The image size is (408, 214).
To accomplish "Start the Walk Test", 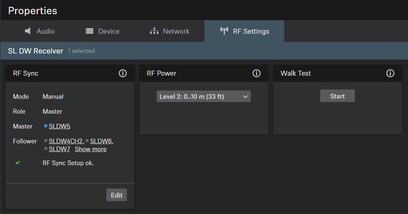I will 337,96.
